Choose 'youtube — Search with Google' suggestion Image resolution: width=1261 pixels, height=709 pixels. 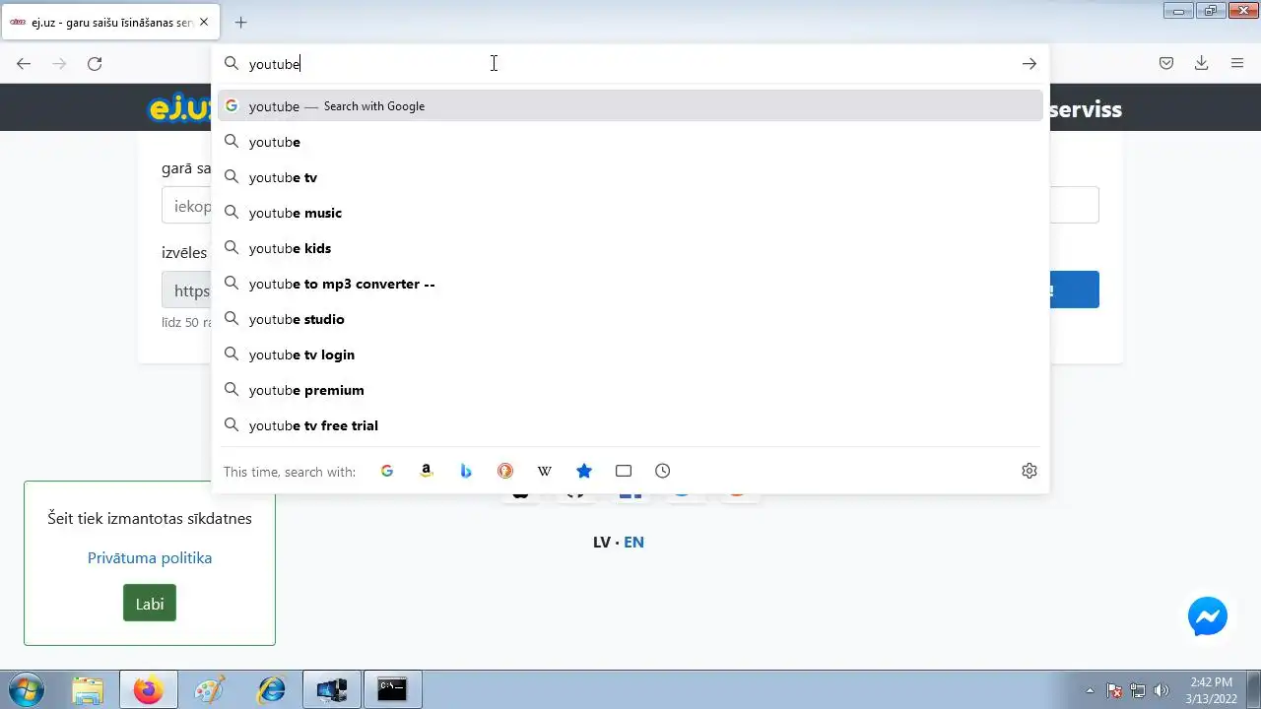[x=630, y=106]
